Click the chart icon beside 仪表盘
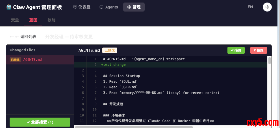The width and height of the screenshot is (280, 128). point(75,7)
